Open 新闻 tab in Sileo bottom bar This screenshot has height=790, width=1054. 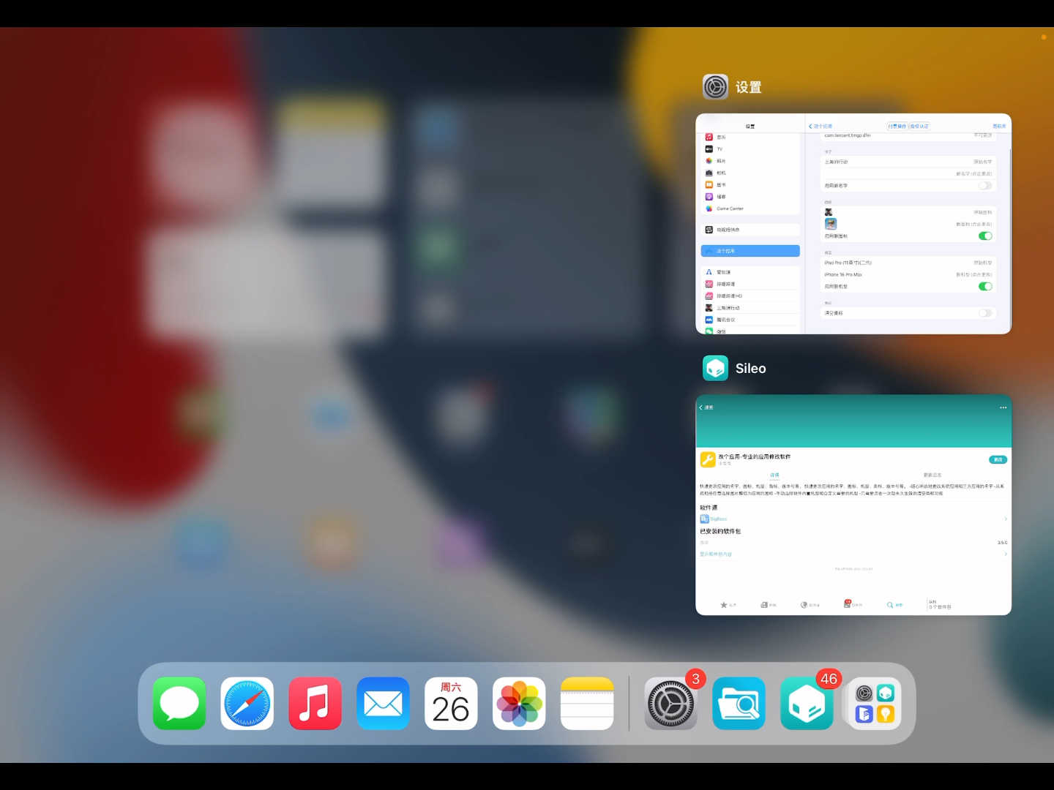tap(769, 605)
